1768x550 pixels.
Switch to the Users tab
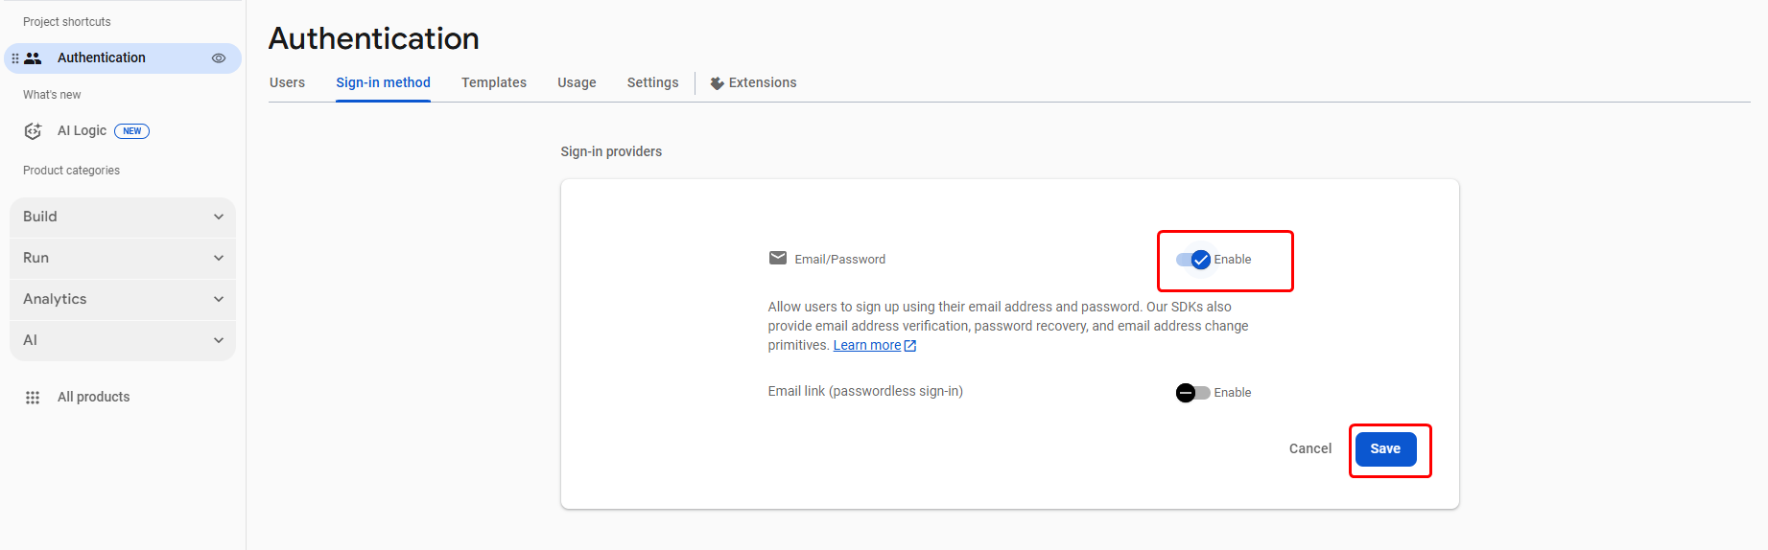[x=287, y=83]
